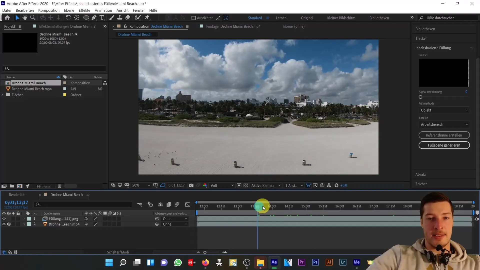Open the 1 Ansicht view layout dropdown

pyautogui.click(x=294, y=185)
